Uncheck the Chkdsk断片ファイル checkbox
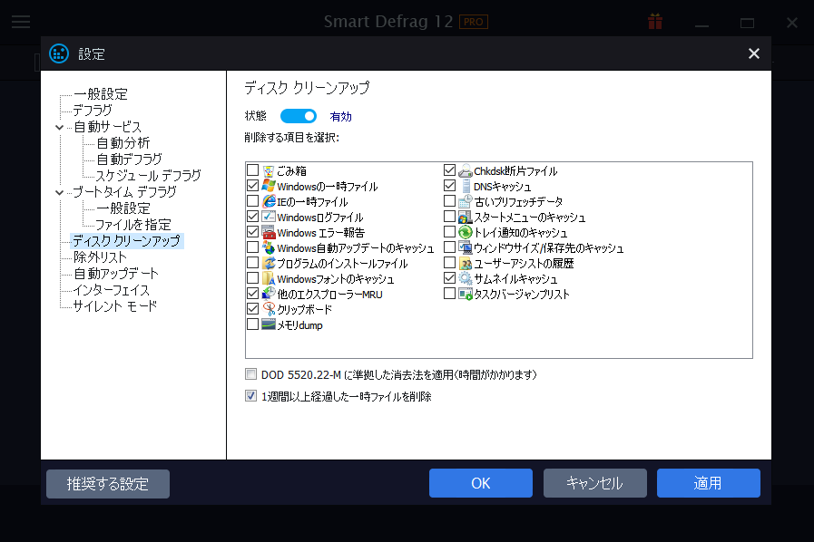Viewport: 814px width, 542px height. 449,170
